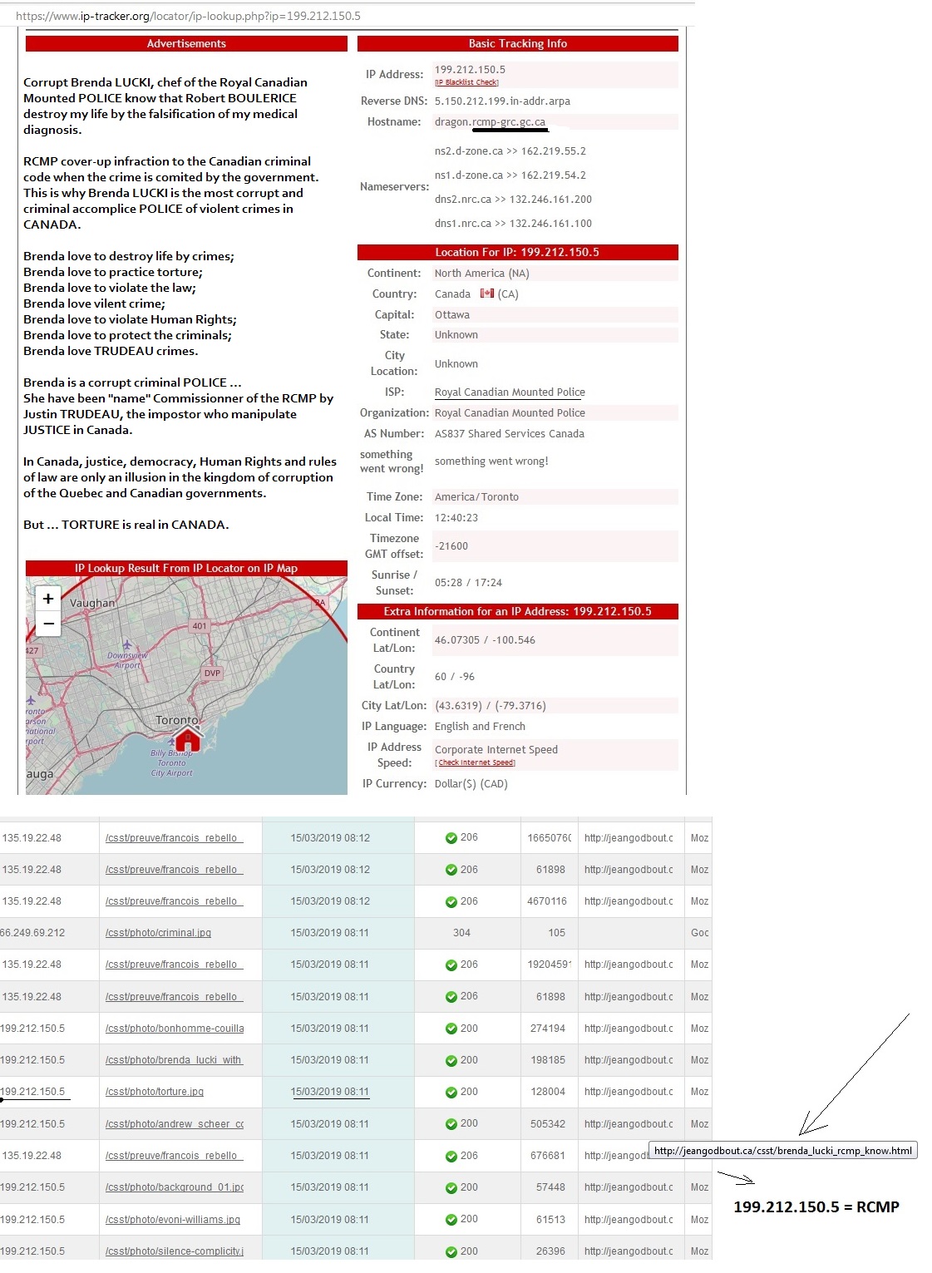Click the Canada flag icon beside Country

487,294
